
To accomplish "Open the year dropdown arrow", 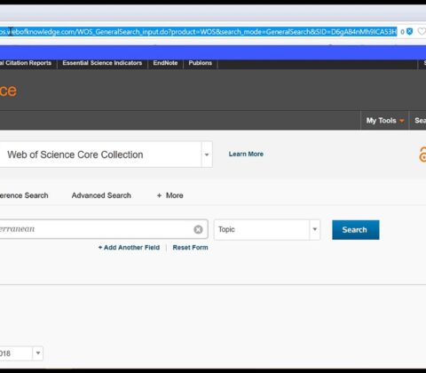I will [38, 353].
